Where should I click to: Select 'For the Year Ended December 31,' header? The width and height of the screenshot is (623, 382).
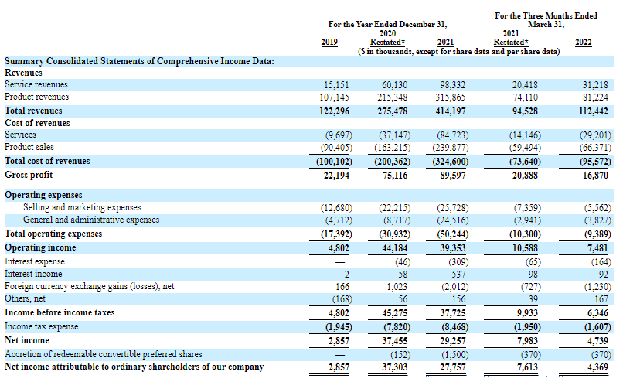click(387, 24)
